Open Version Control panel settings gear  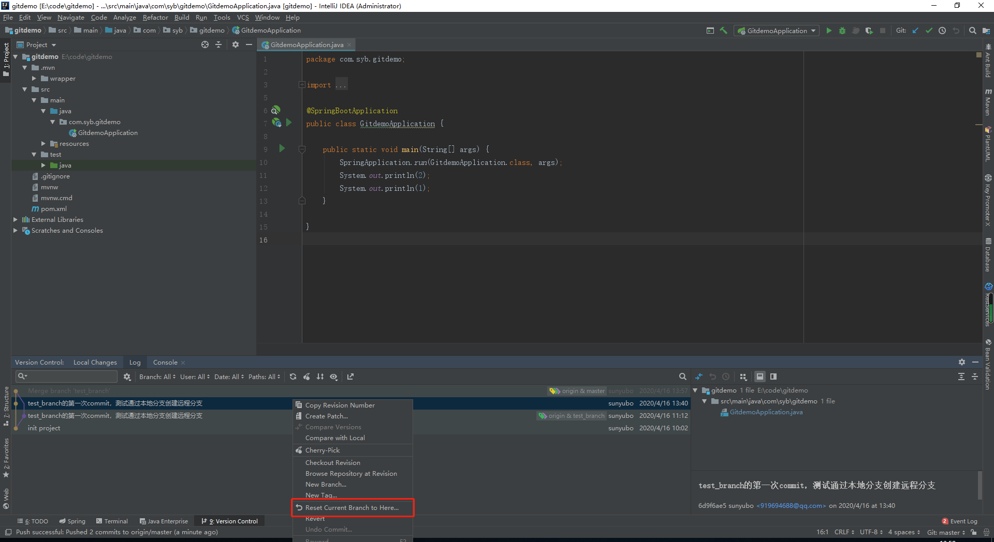click(962, 362)
